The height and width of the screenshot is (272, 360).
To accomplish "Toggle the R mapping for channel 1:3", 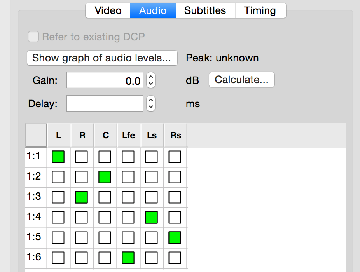I will (82, 197).
